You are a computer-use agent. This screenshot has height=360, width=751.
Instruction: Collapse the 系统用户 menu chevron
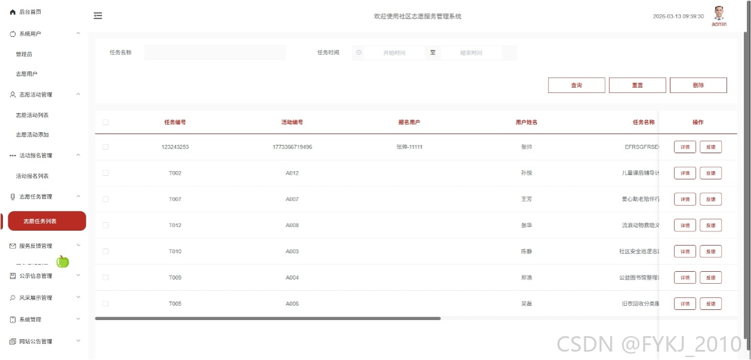point(78,33)
